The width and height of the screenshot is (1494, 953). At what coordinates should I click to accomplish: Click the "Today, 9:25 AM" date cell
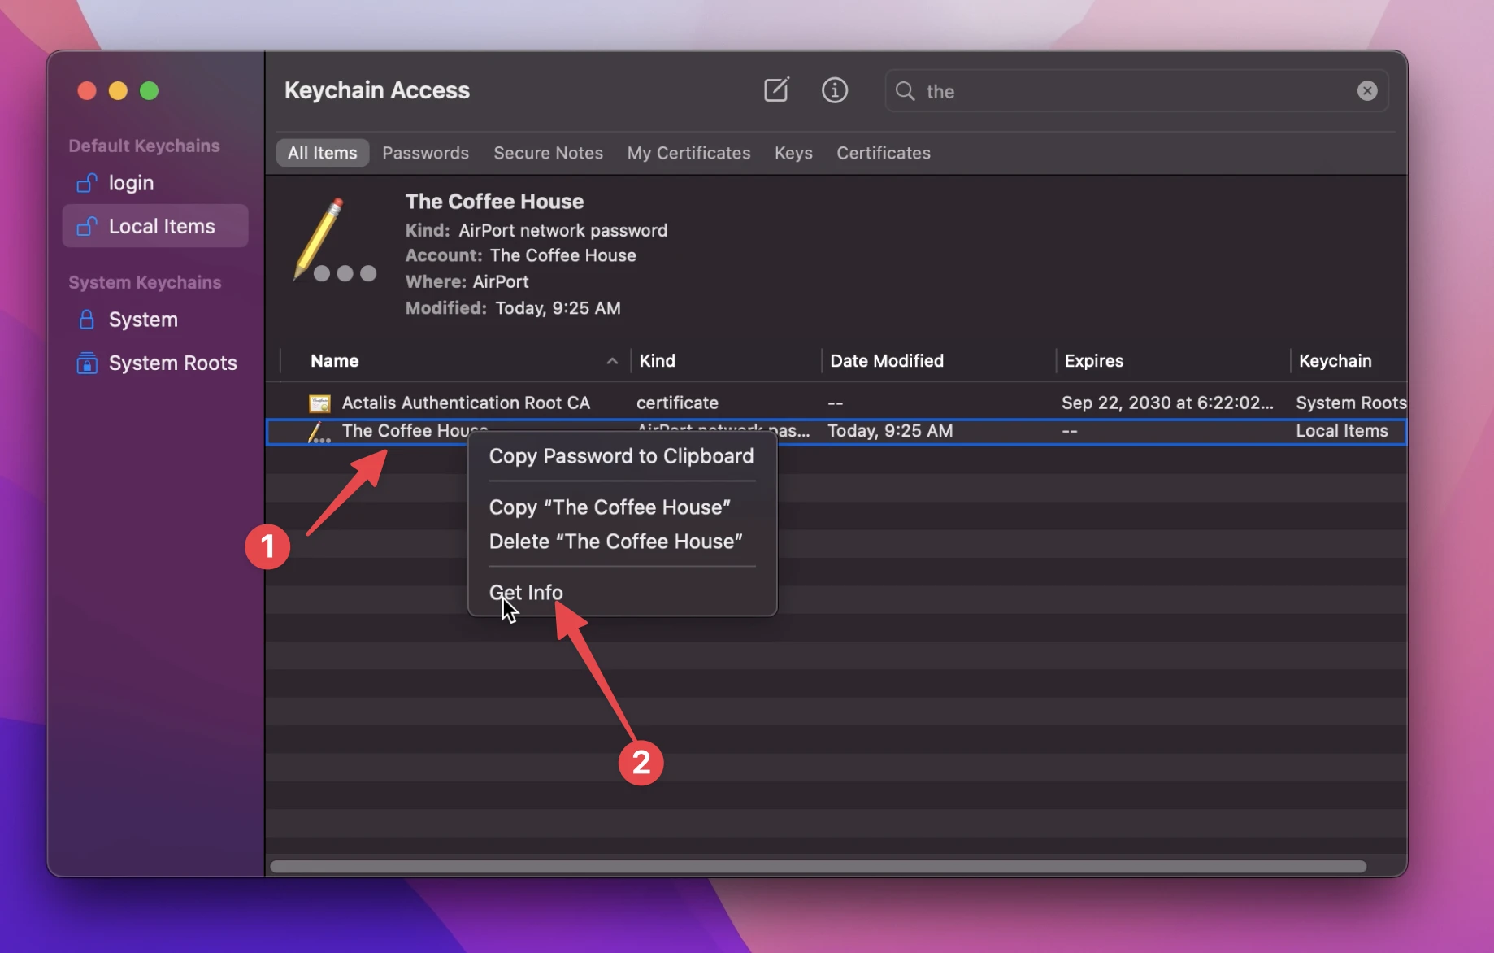889,431
